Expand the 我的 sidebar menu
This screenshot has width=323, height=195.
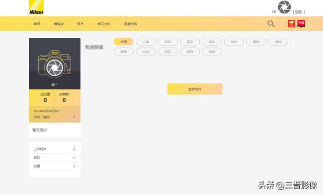click(x=55, y=158)
